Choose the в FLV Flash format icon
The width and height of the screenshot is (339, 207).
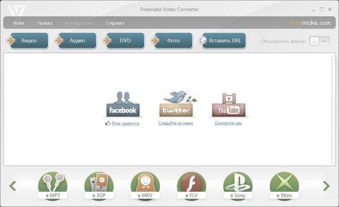pyautogui.click(x=192, y=186)
